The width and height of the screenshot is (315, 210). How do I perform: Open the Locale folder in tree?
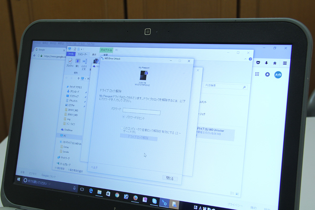coord(64,151)
